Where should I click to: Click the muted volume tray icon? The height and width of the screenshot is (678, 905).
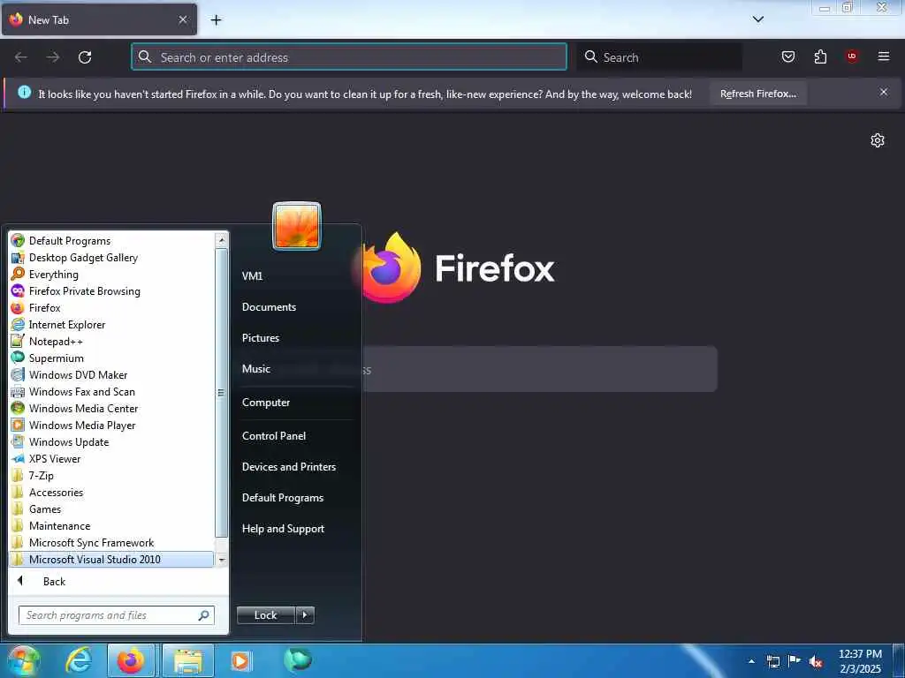816,661
